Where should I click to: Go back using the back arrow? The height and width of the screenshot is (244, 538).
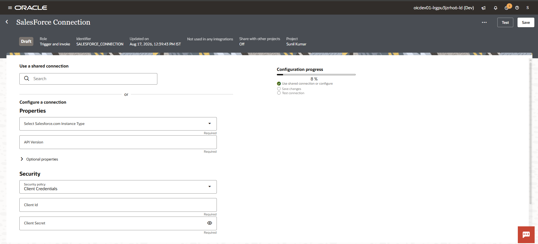[x=7, y=22]
